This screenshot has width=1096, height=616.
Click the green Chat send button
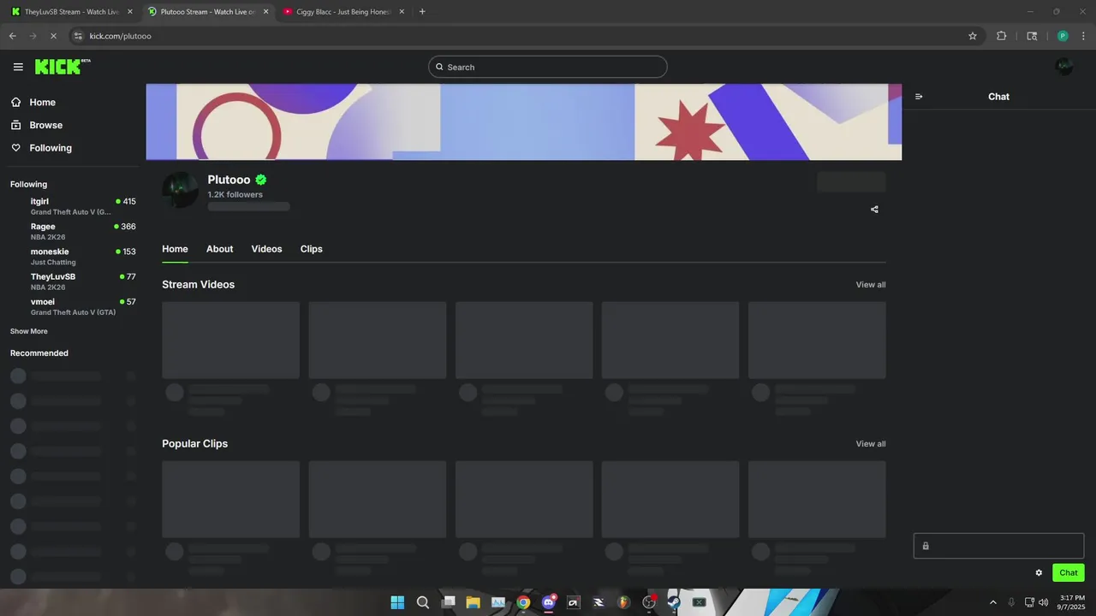(1068, 573)
